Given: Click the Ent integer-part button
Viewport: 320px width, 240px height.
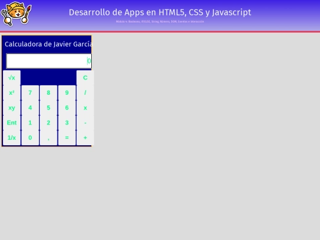Looking at the screenshot, I should (x=12, y=123).
